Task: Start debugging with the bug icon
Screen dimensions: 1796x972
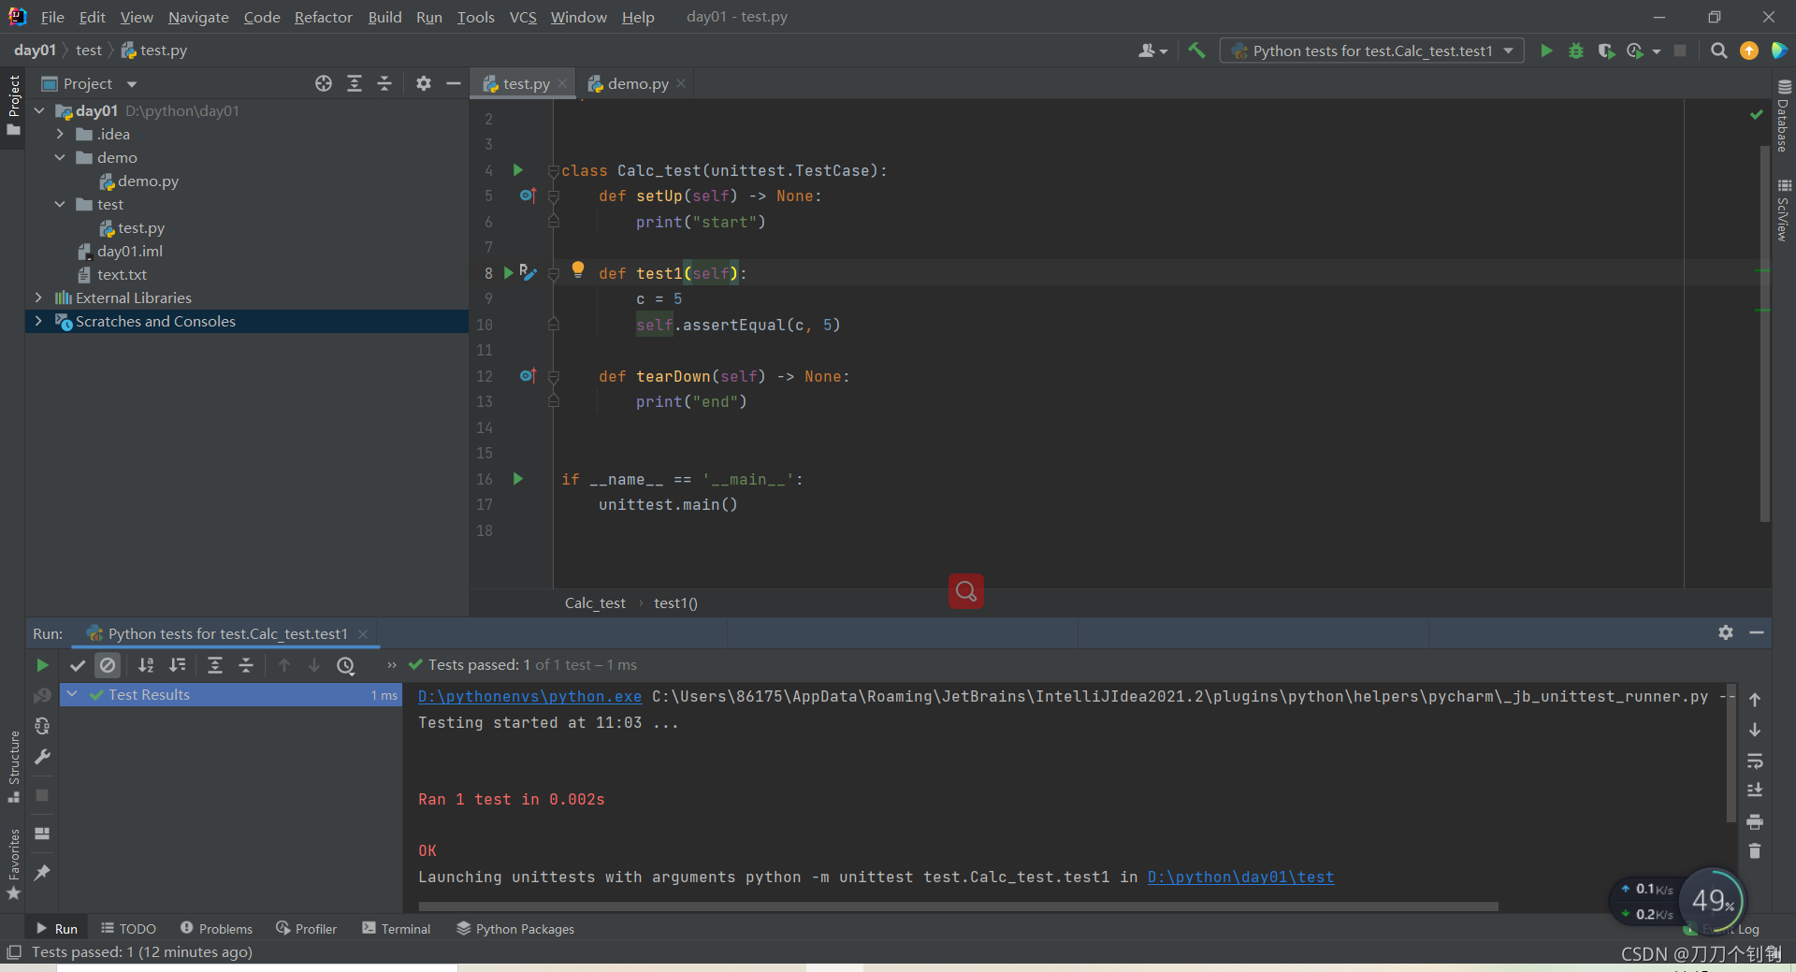Action: (1576, 51)
